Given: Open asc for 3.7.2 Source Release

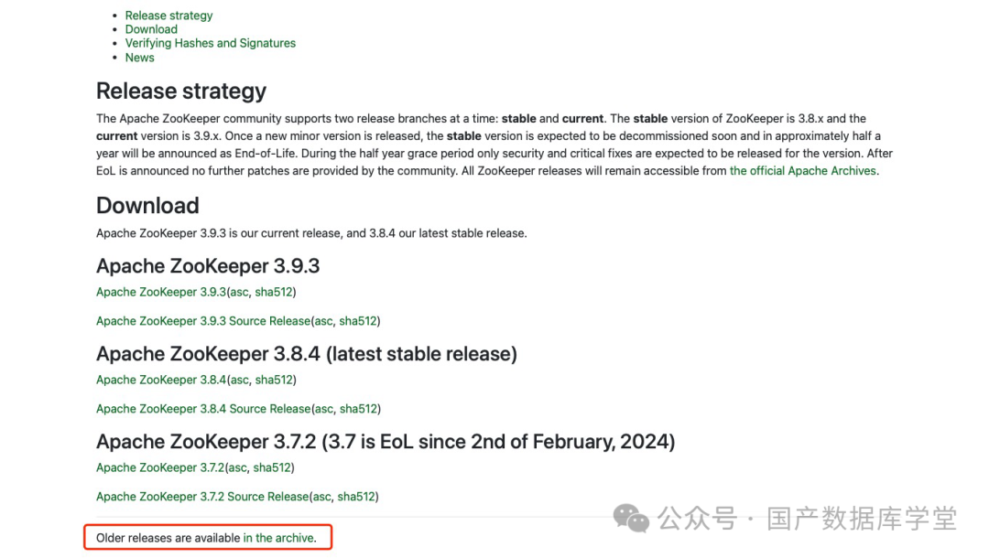Looking at the screenshot, I should click(x=321, y=497).
